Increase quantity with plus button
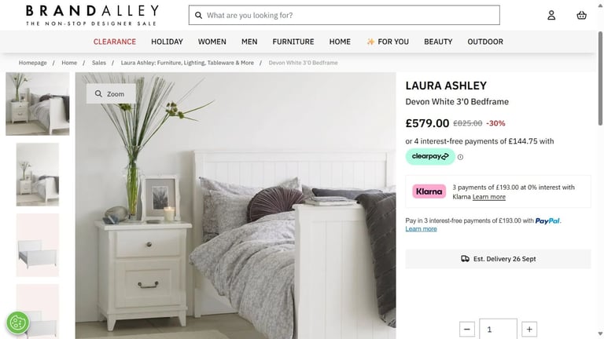Screen dimensions: 604x339 (x=529, y=330)
